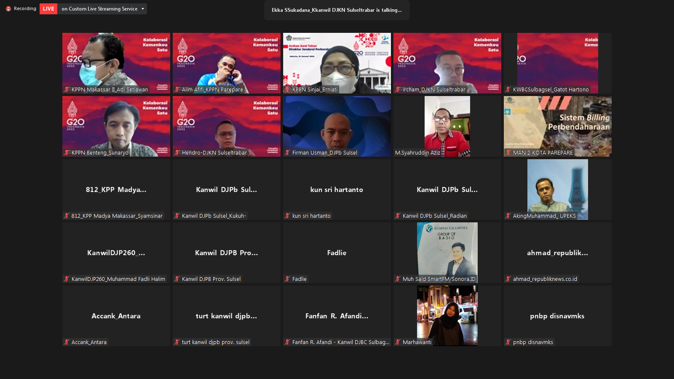This screenshot has width=674, height=379.
Task: Select the MAN 2 KOTA PAREPARE video tile
Action: tap(557, 126)
